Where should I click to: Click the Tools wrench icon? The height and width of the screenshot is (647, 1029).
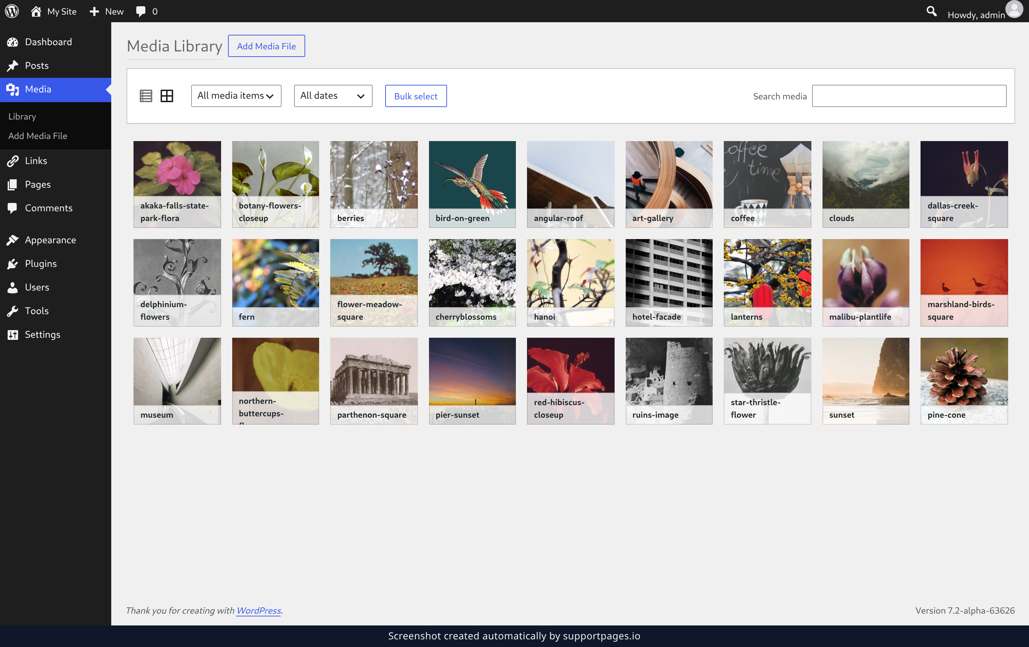point(13,311)
